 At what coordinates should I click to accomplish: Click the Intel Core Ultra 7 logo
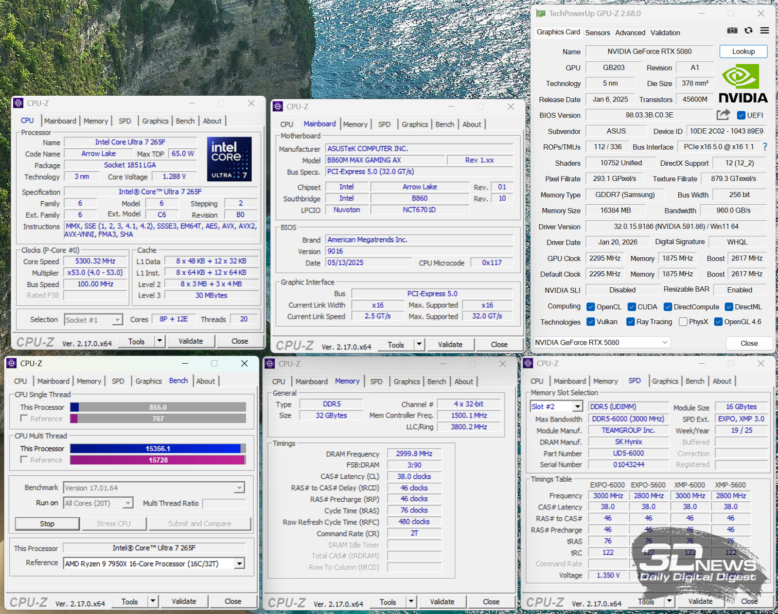[229, 159]
